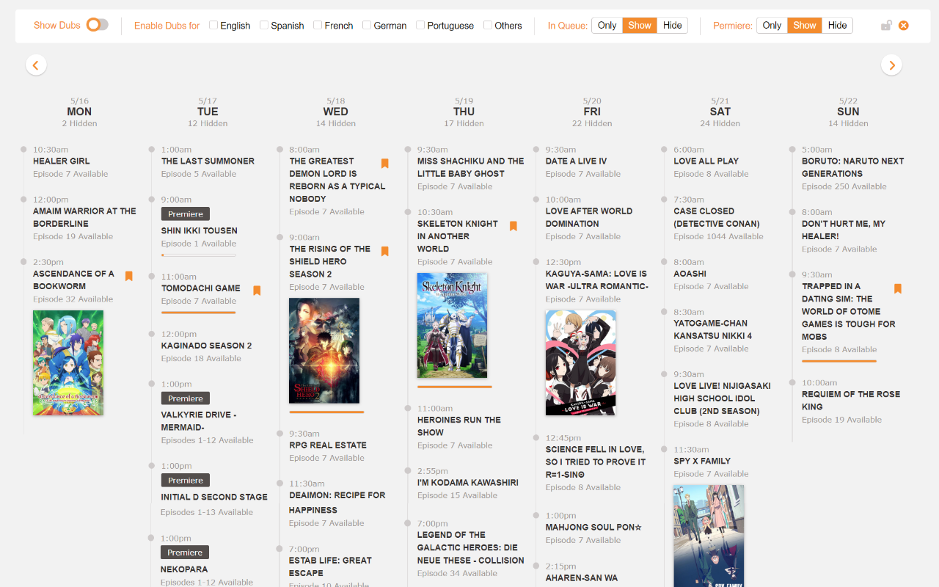
Task: Open AMAIM Warrior at the Borderline
Action: [x=84, y=217]
